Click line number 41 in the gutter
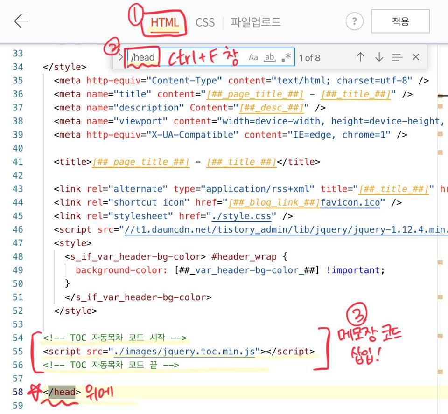 point(18,162)
